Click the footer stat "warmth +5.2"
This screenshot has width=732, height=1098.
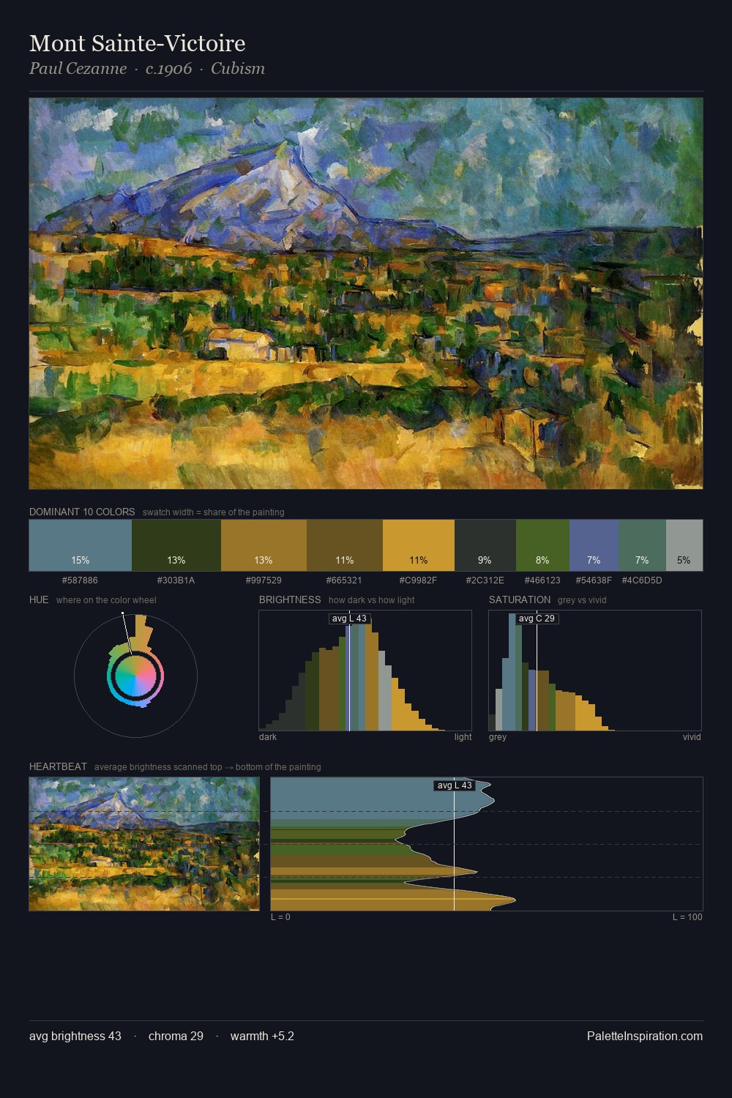(262, 1037)
